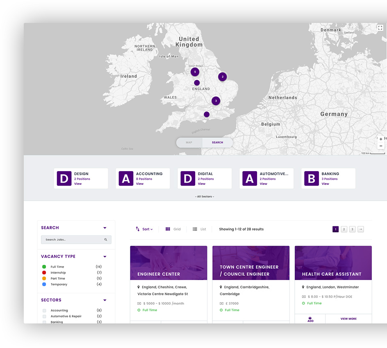
Task: Click the Accounting sector A icon
Action: 126,178
